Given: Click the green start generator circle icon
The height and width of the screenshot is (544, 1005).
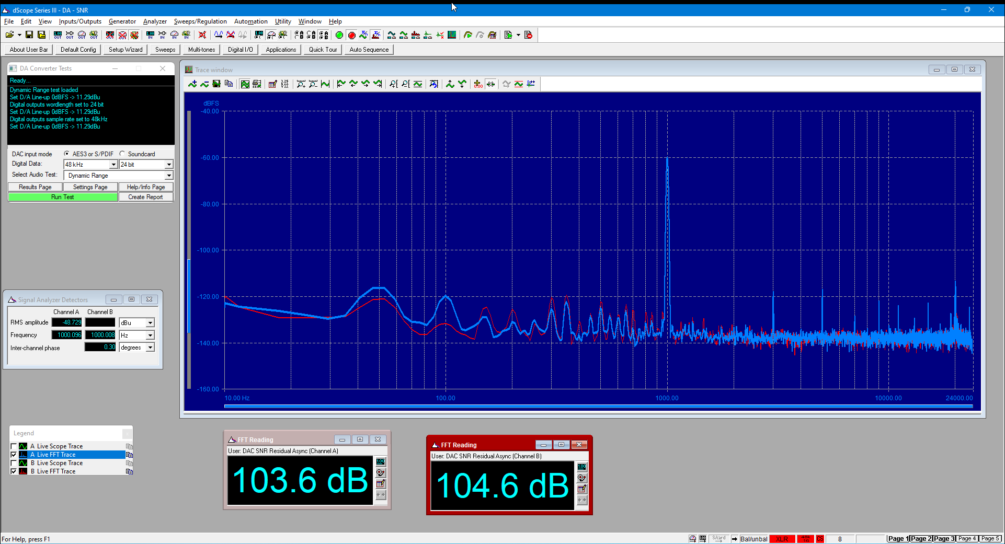Looking at the screenshot, I should pos(339,35).
